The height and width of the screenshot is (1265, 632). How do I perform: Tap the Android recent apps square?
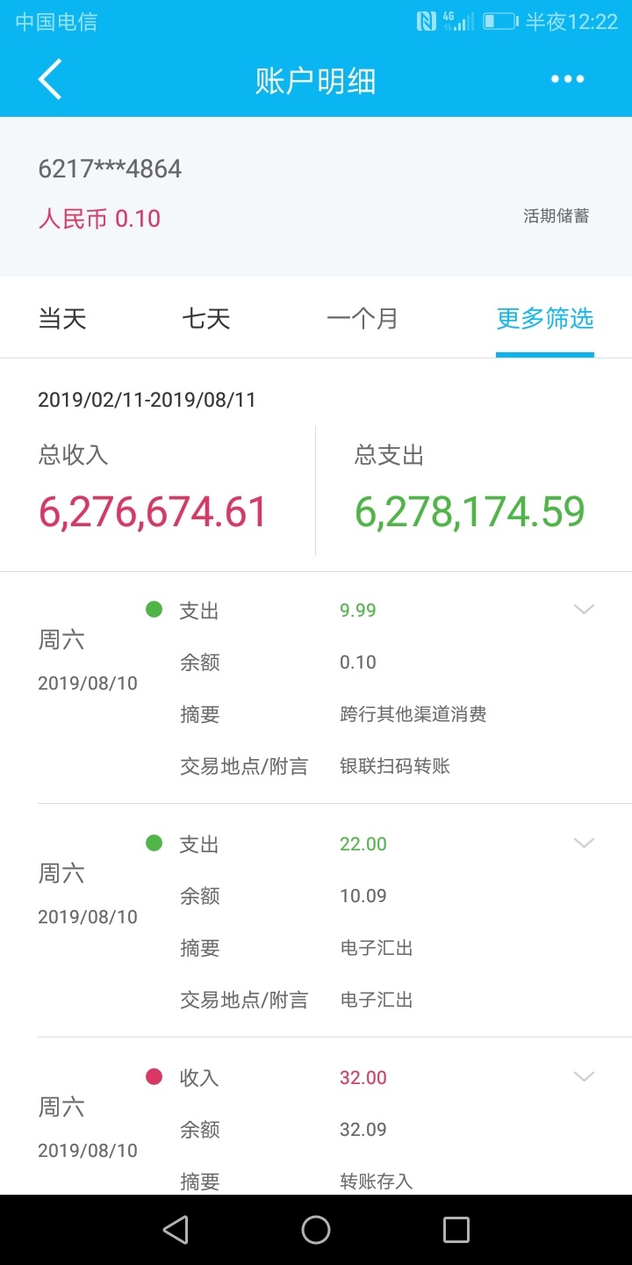tap(456, 1230)
